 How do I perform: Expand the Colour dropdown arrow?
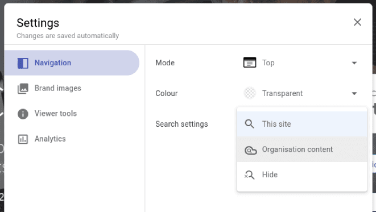(354, 93)
